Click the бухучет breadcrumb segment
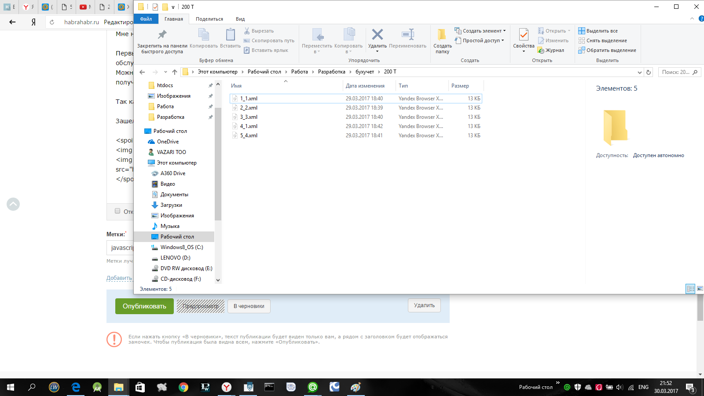Screen dimensions: 704x396 coord(365,72)
